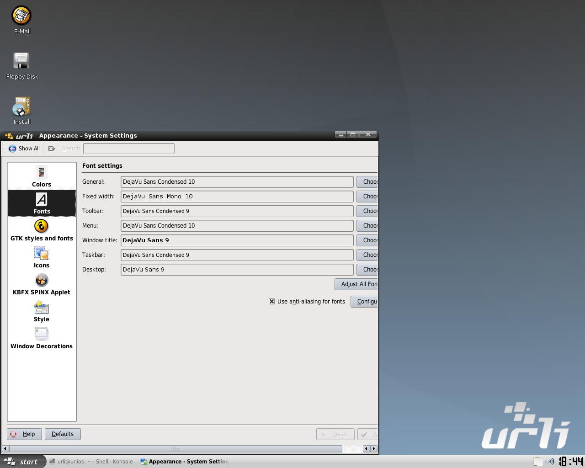Open GTK styles and fonts settings
585x468 pixels.
pyautogui.click(x=42, y=230)
